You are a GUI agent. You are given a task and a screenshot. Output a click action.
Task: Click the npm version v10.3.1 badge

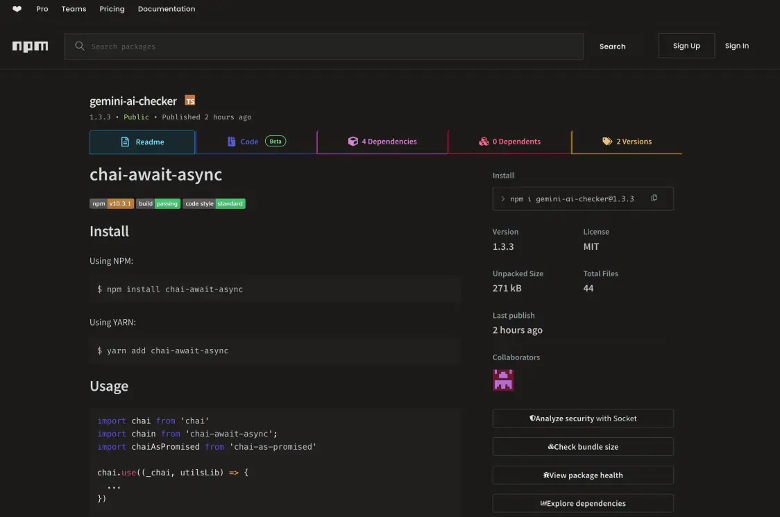111,204
